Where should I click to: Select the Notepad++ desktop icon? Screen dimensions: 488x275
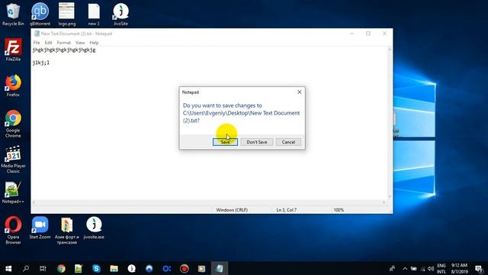[x=13, y=192]
